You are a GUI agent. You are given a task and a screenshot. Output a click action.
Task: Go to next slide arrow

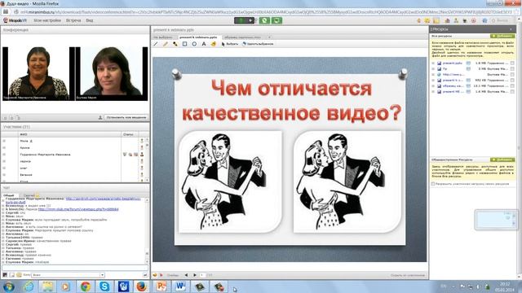pos(195,275)
